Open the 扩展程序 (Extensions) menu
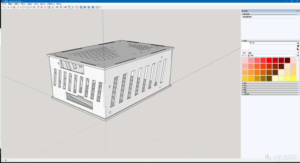Viewport: 300px width, 163px height. [x=51, y=4]
